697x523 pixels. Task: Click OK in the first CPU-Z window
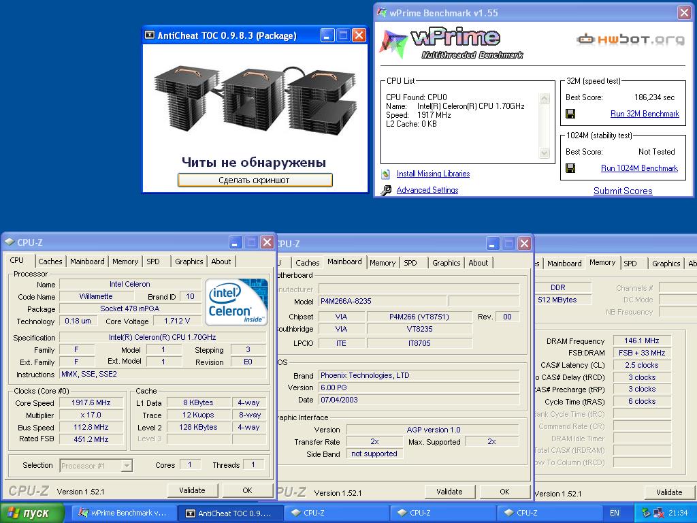click(247, 490)
